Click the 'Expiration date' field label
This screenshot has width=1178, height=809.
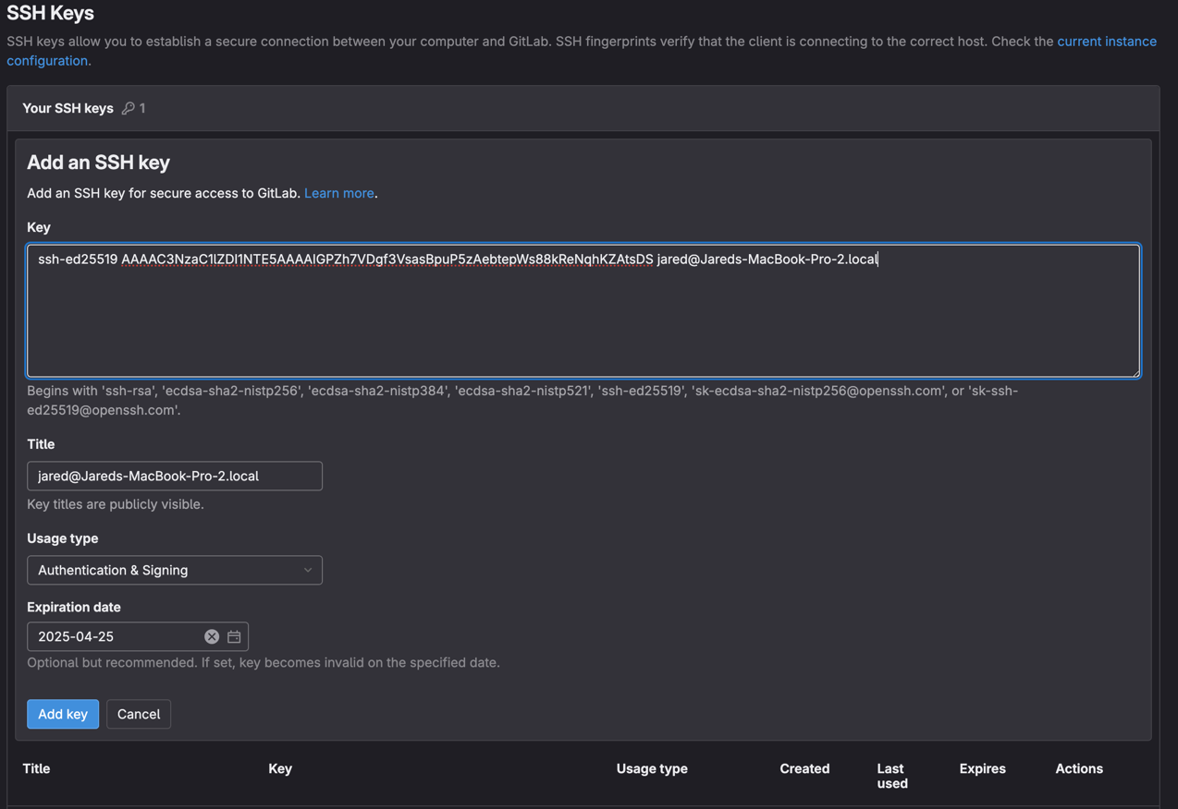(x=74, y=607)
